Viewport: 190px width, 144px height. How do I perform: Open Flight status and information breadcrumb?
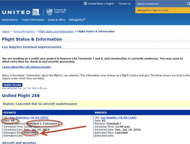tap(56, 31)
